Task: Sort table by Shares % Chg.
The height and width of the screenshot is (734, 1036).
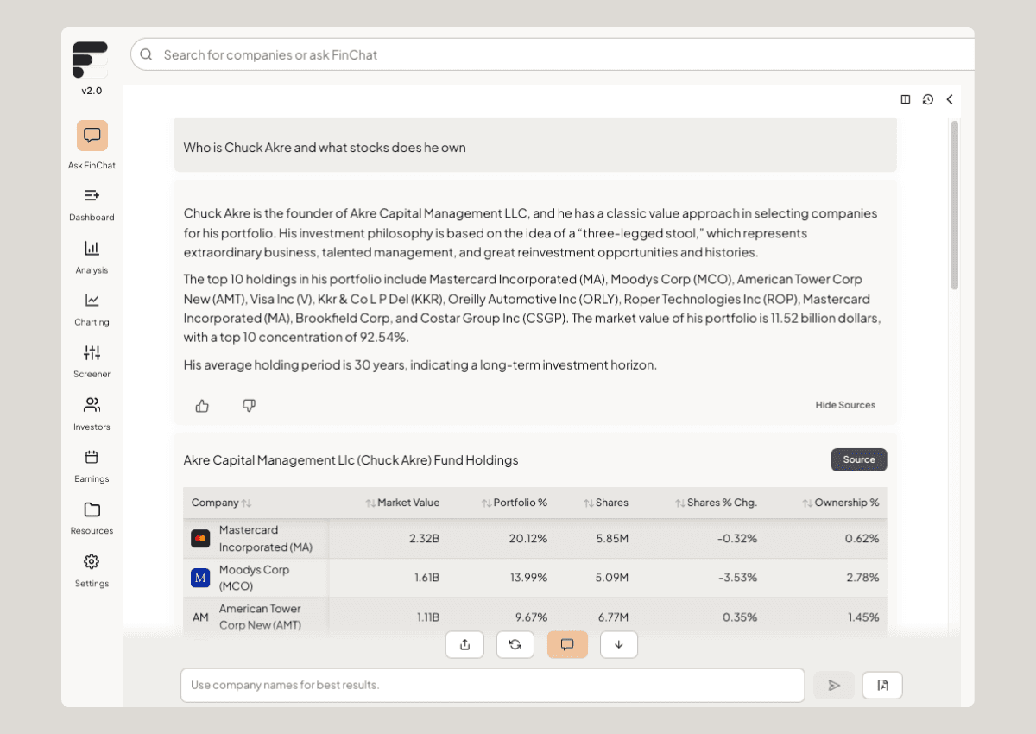Action: click(x=716, y=503)
